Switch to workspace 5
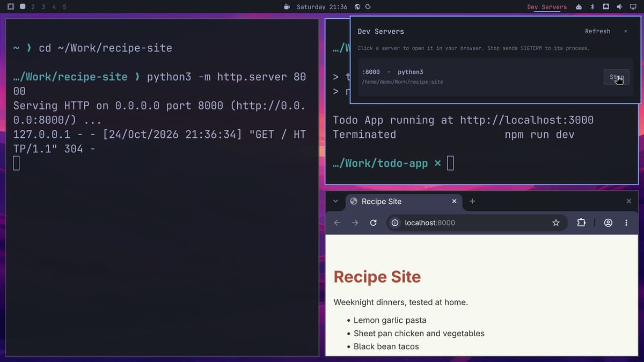Image resolution: width=644 pixels, height=362 pixels. pos(64,7)
